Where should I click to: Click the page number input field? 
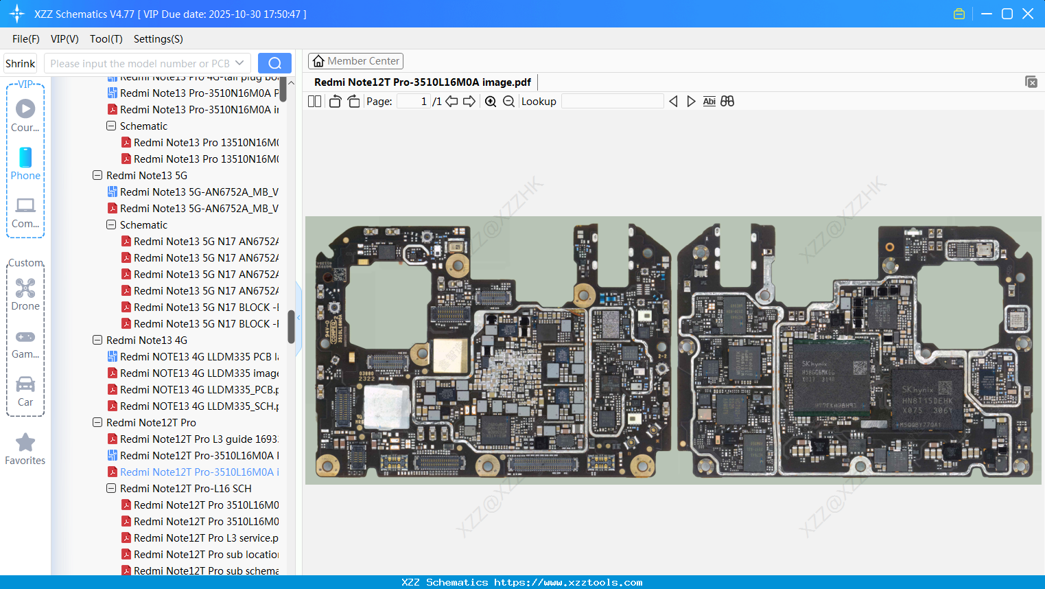coord(414,101)
